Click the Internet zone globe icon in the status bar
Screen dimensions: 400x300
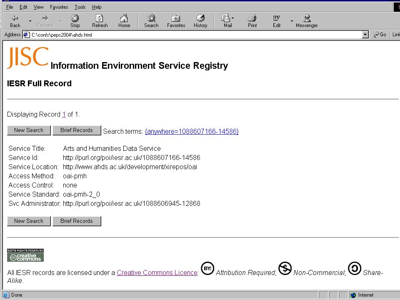click(353, 295)
